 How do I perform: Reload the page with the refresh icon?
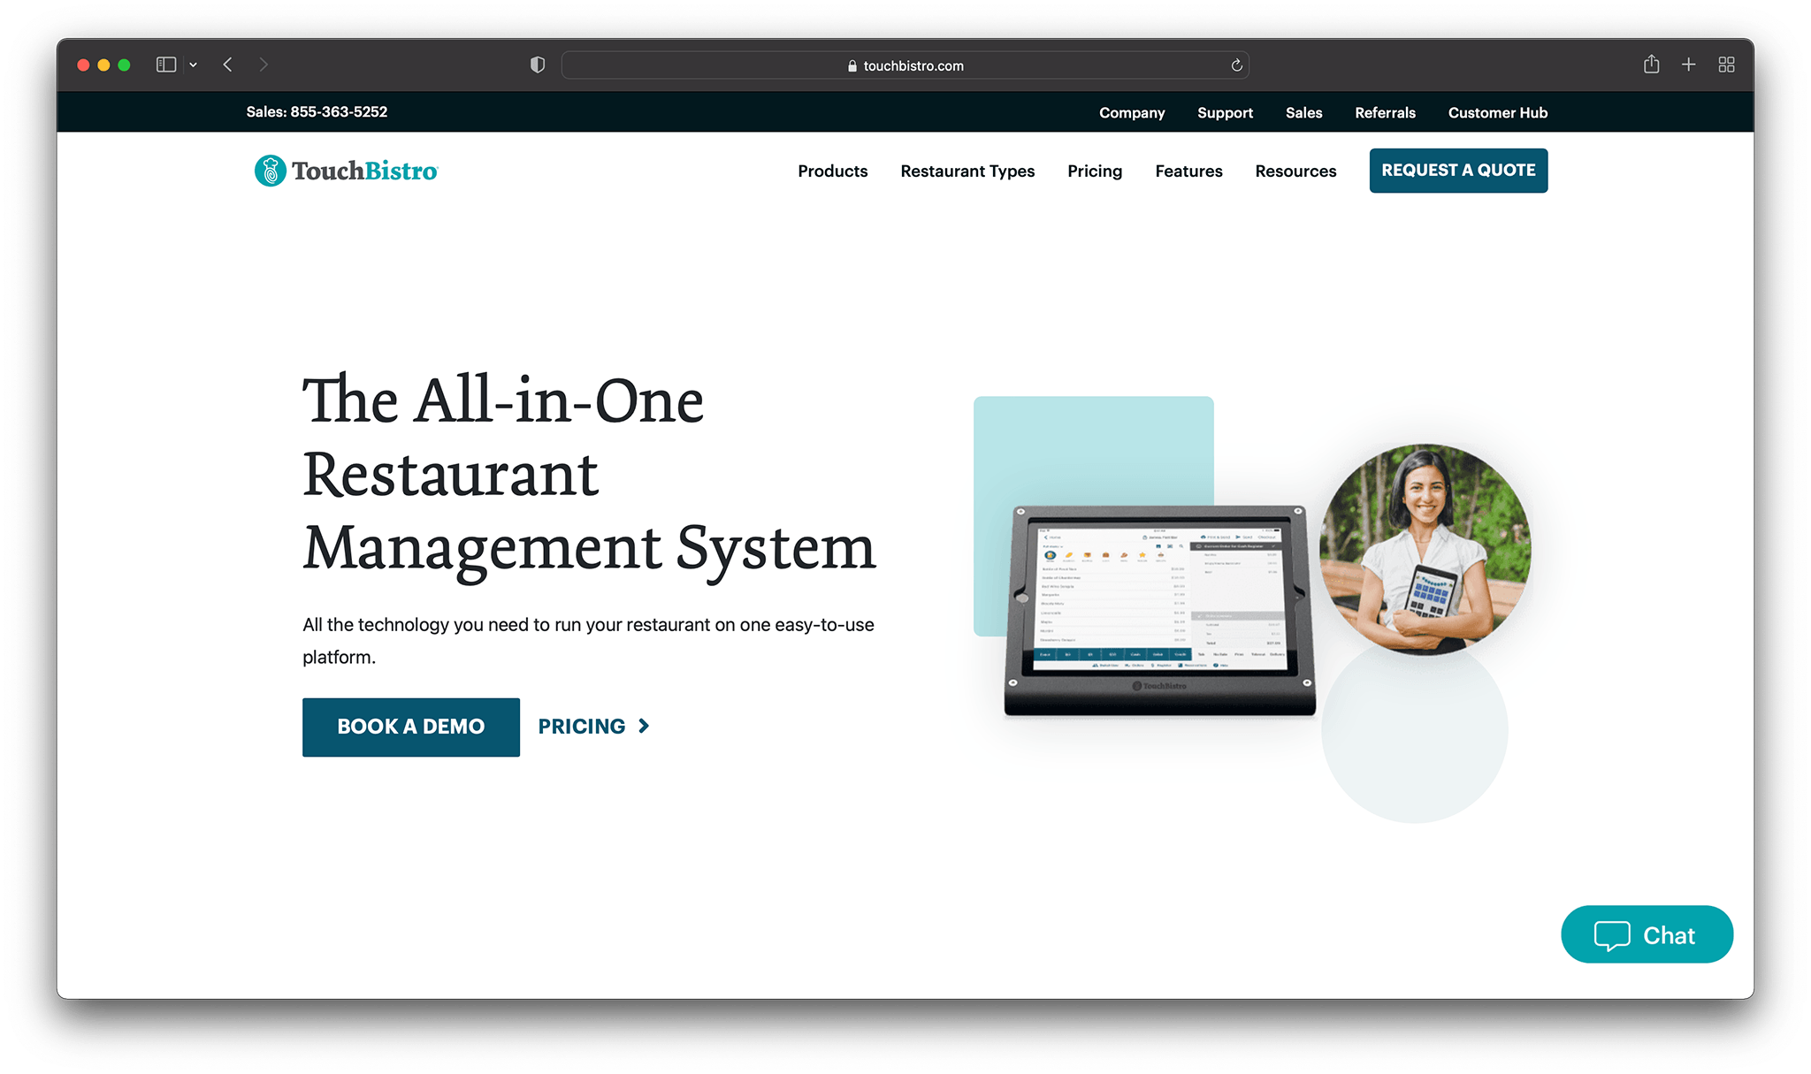[1236, 65]
